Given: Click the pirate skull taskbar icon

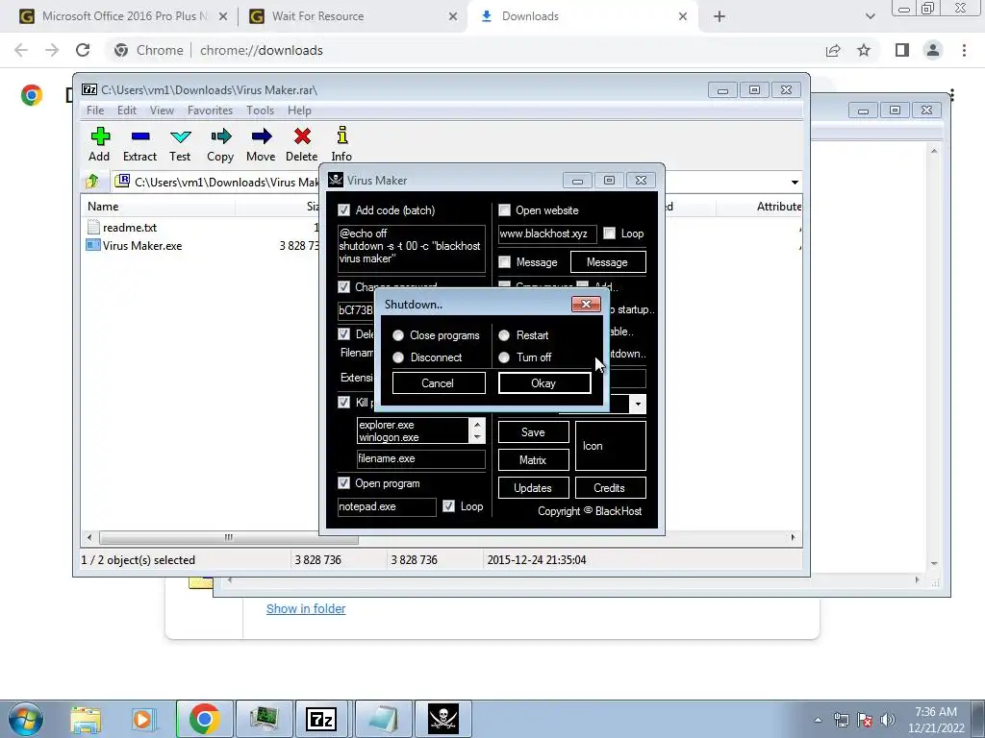Looking at the screenshot, I should [442, 719].
